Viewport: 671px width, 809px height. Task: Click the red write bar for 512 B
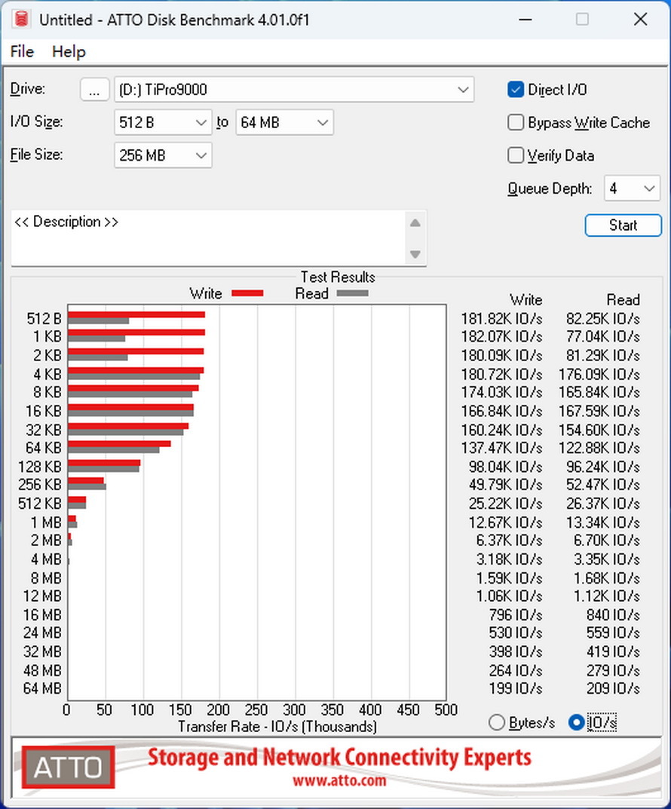(136, 314)
